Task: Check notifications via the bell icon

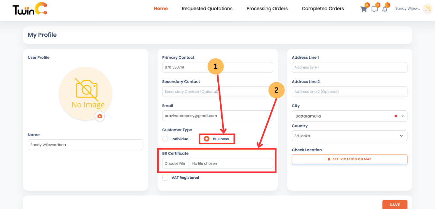Action: pos(385,9)
